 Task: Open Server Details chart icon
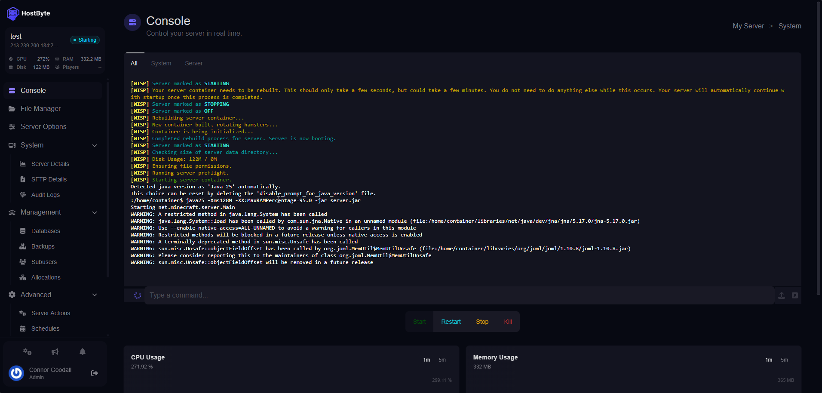click(x=23, y=164)
